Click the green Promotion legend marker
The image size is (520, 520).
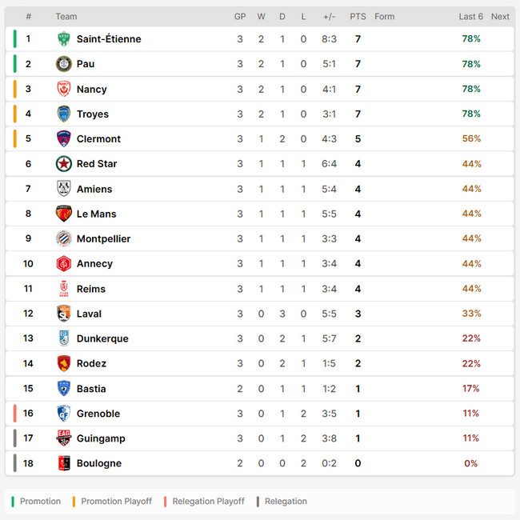pos(14,502)
